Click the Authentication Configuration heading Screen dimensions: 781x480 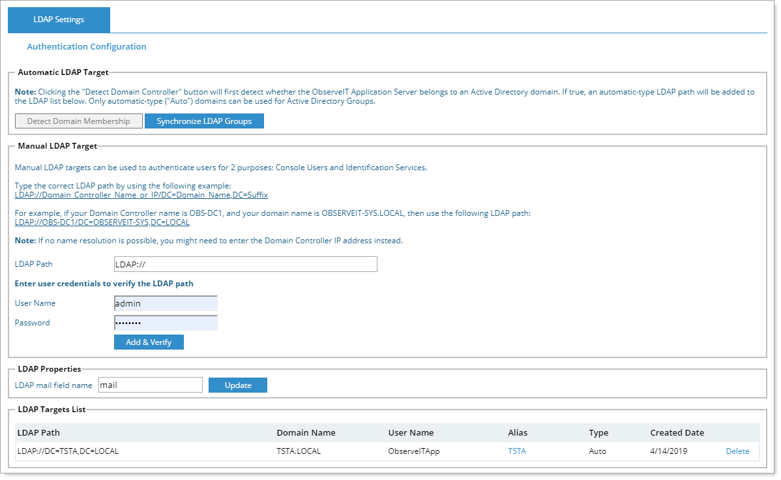coord(87,47)
